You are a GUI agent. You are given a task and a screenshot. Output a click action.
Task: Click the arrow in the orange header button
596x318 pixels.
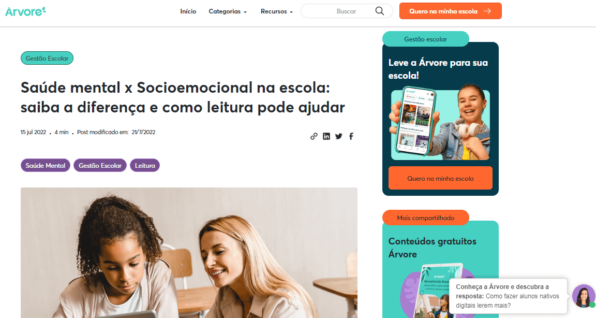click(x=487, y=11)
